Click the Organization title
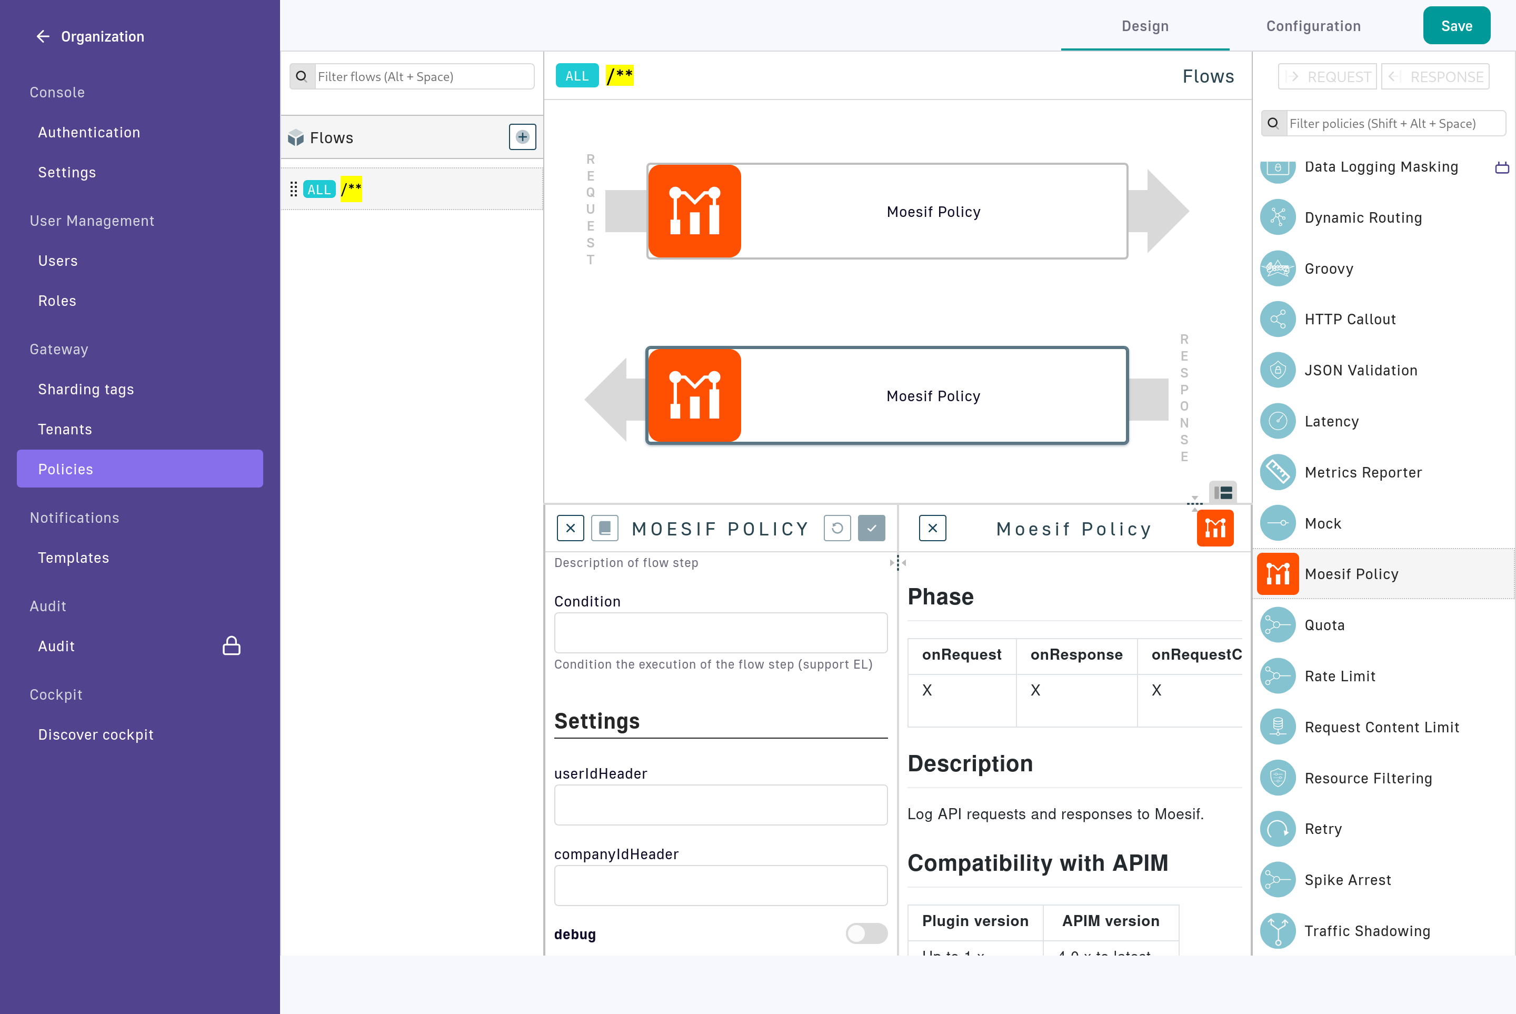 103,36
